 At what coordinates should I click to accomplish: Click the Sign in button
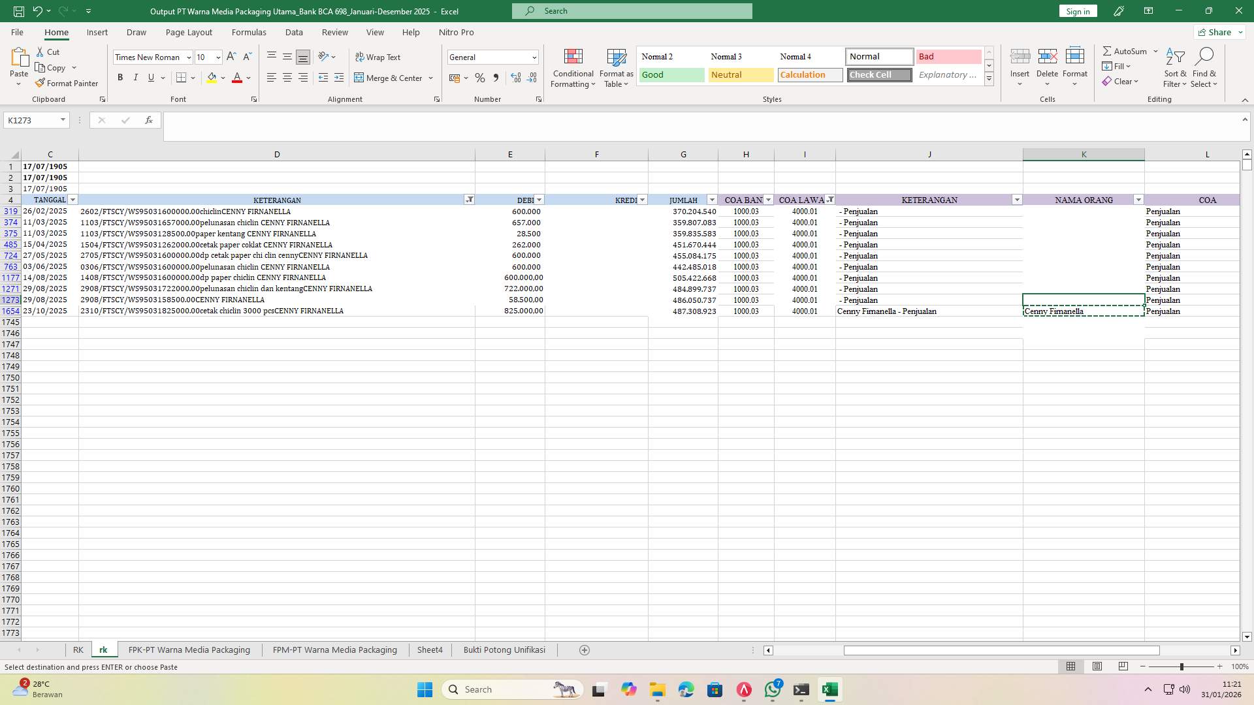(1077, 11)
